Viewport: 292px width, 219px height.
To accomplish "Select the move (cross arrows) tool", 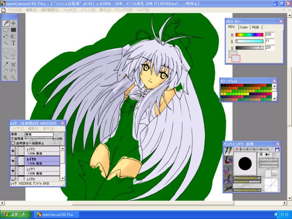I will 14,23.
